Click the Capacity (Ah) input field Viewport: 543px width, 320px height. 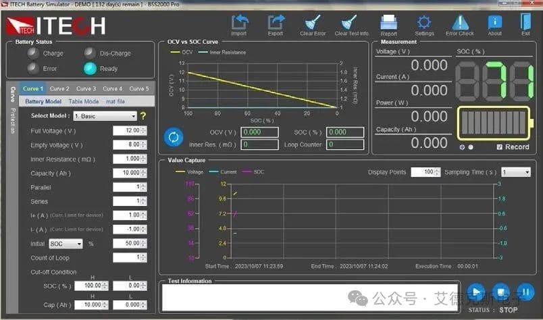pyautogui.click(x=126, y=172)
